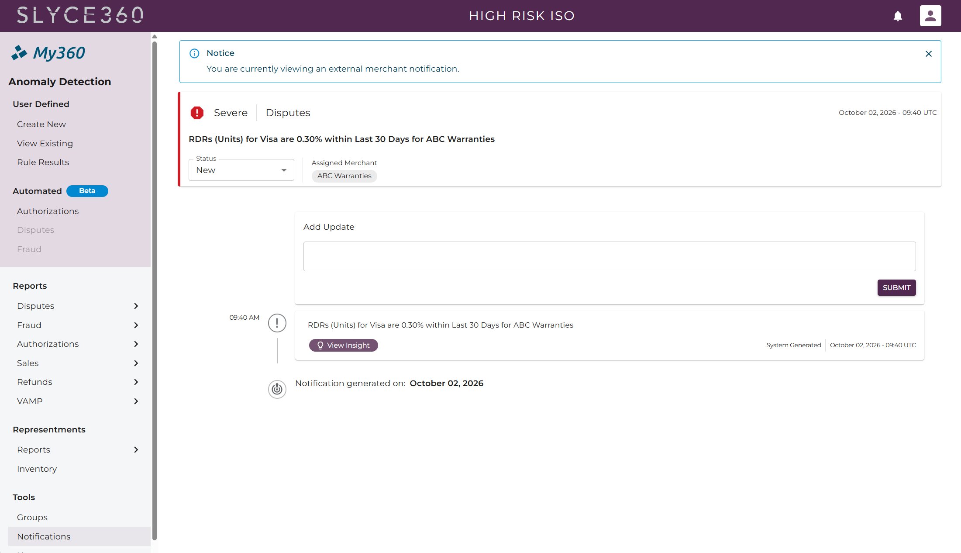Open the user profile avatar
Viewport: 961px width, 553px height.
tap(930, 16)
